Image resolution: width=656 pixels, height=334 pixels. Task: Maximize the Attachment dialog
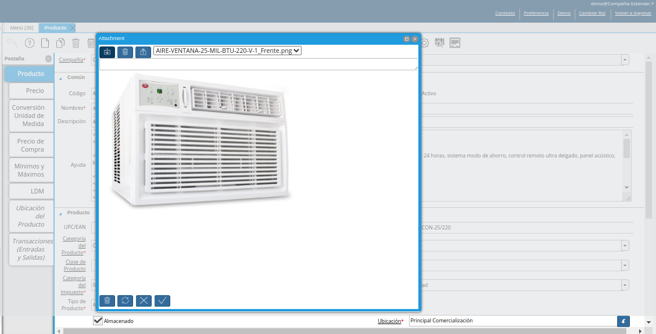click(406, 38)
